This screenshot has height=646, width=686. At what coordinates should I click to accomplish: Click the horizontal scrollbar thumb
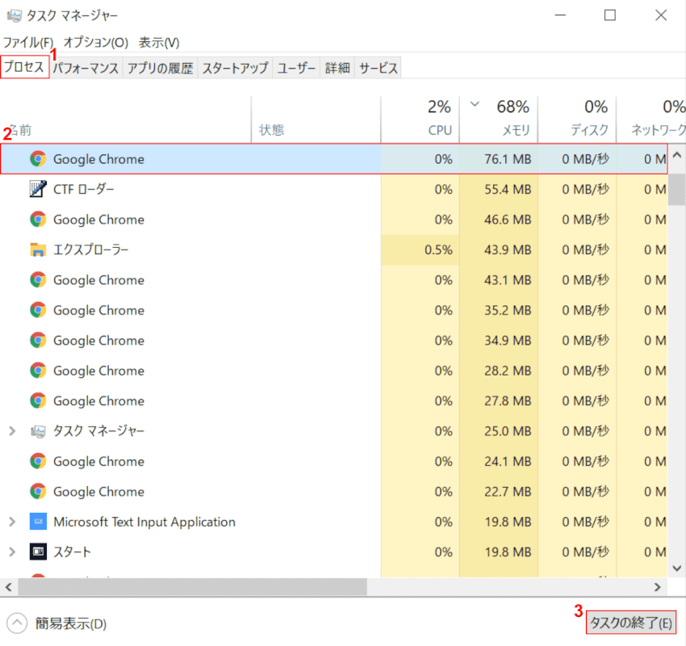[192, 587]
